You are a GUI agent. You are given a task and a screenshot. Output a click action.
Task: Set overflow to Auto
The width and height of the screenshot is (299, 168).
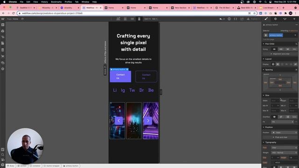[294, 117]
